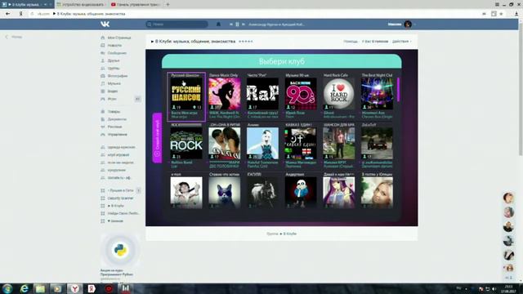Click the star rating next to app title
The width and height of the screenshot is (523, 294).
tap(246, 42)
